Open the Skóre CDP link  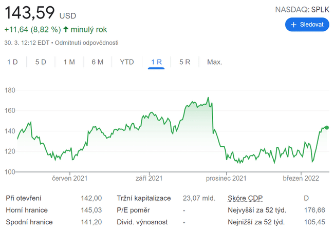[x=245, y=198]
